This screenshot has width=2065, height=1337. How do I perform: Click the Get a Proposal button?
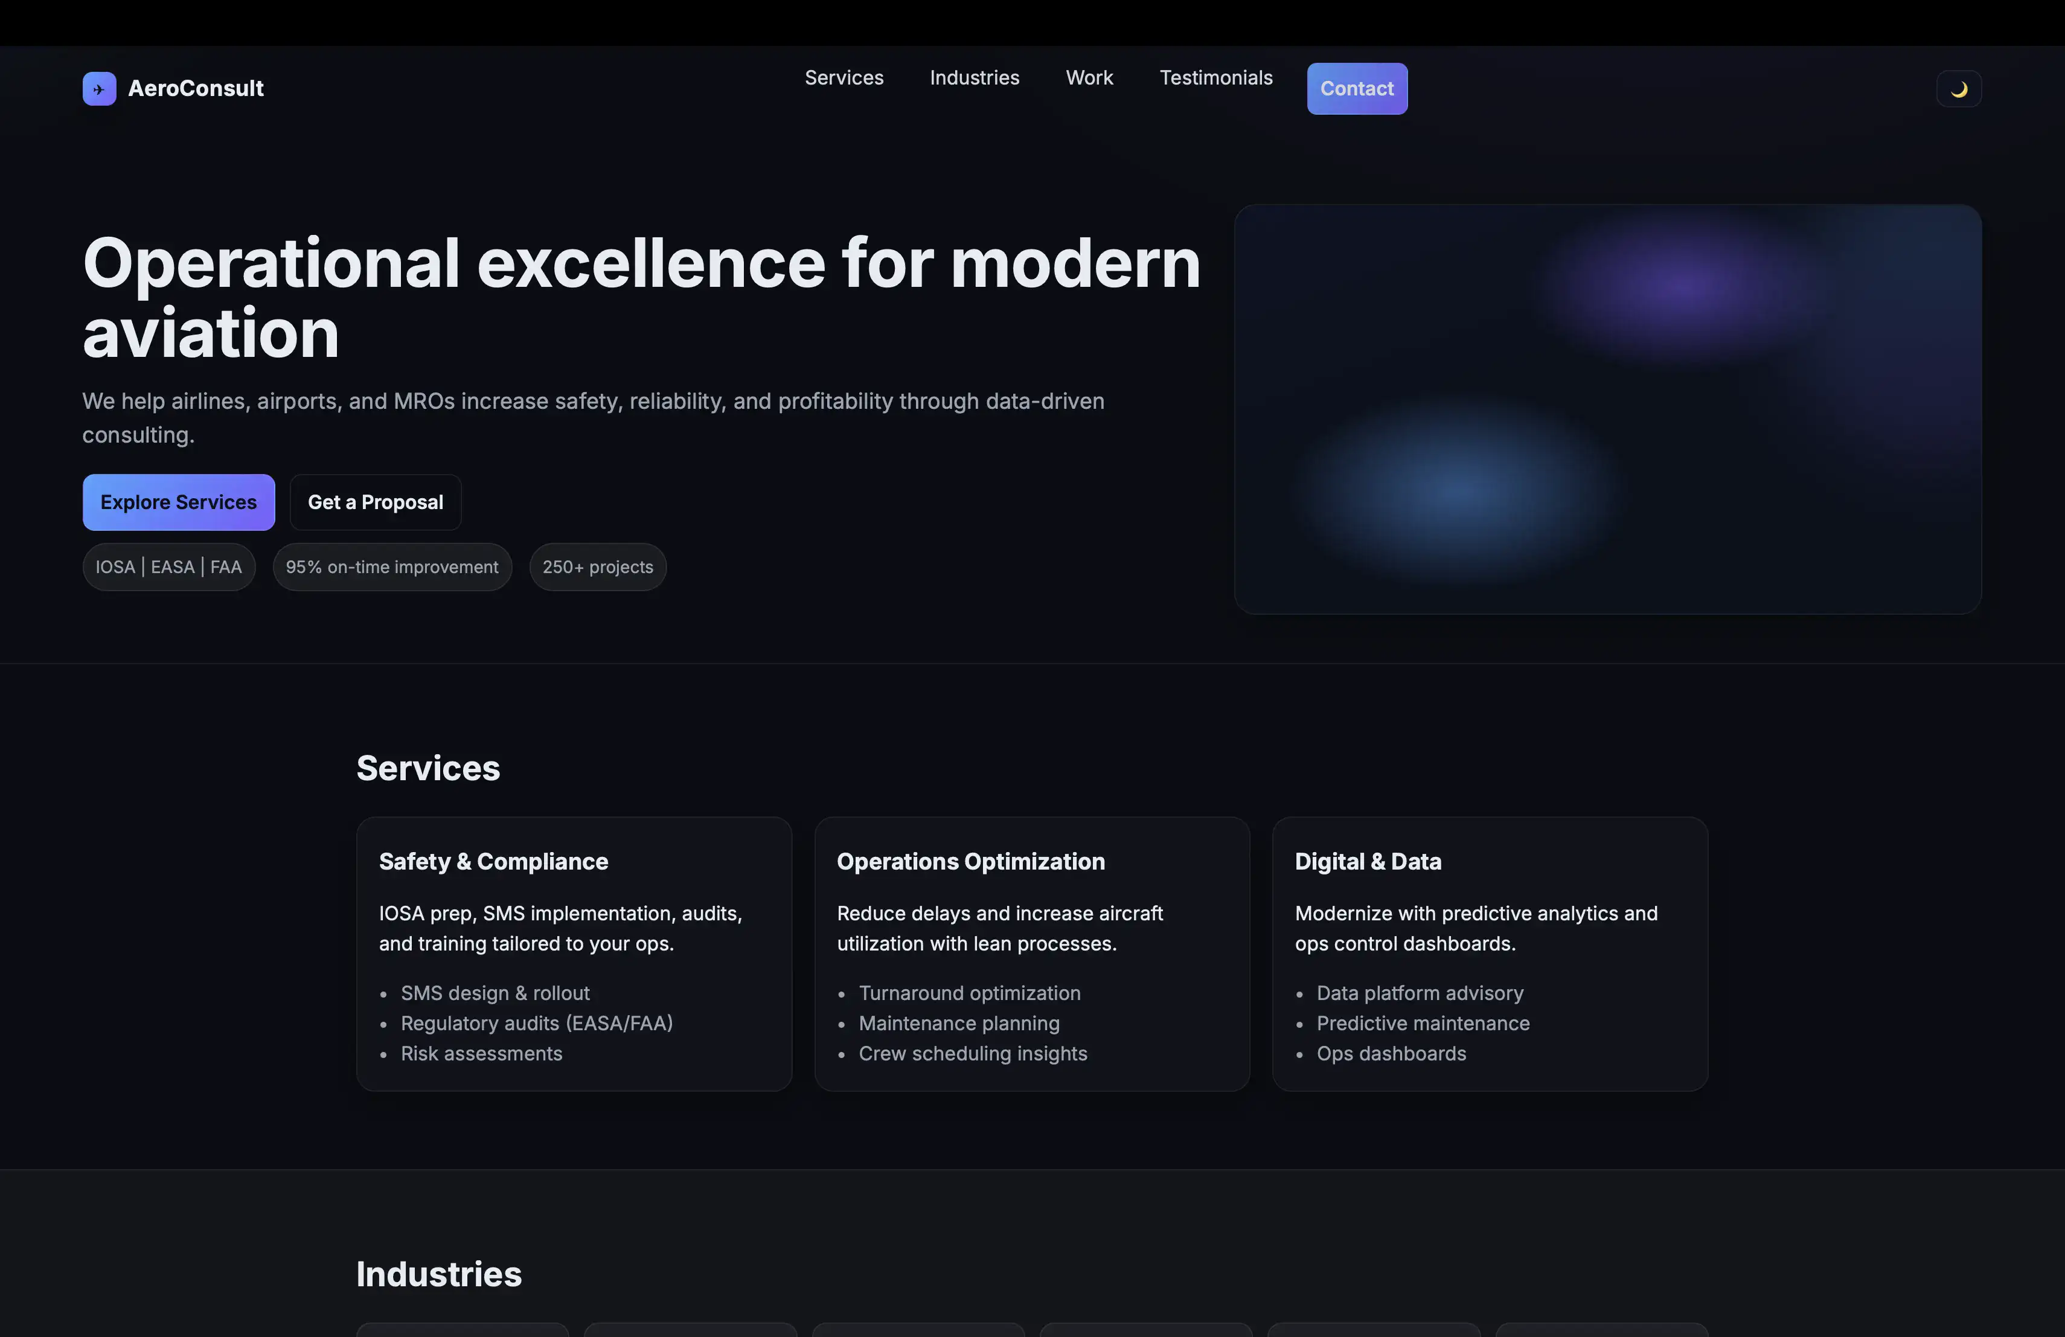[375, 501]
